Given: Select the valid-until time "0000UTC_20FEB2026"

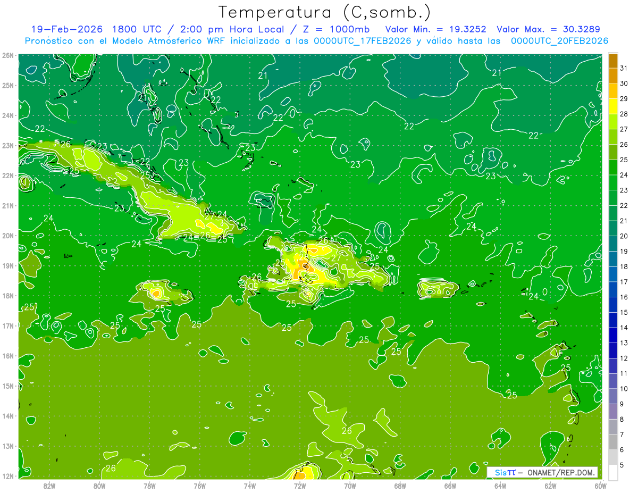Looking at the screenshot, I should click(559, 41).
